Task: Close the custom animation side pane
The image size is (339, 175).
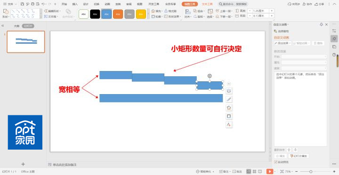Action: point(326,24)
